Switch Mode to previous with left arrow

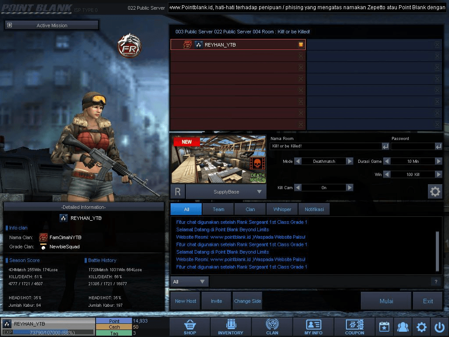click(298, 161)
